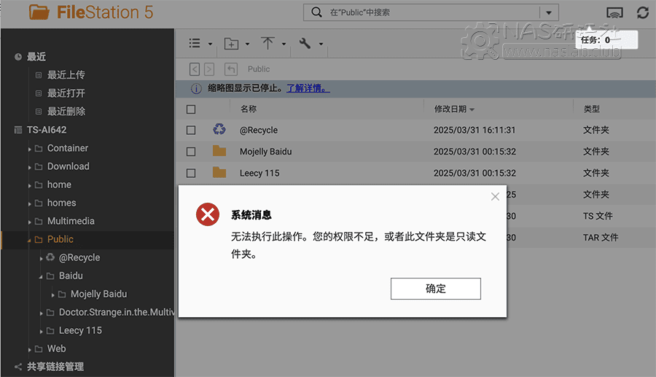The image size is (656, 377).
Task: Click the Mojelly Baidu folder icon in list
Action: (x=219, y=151)
